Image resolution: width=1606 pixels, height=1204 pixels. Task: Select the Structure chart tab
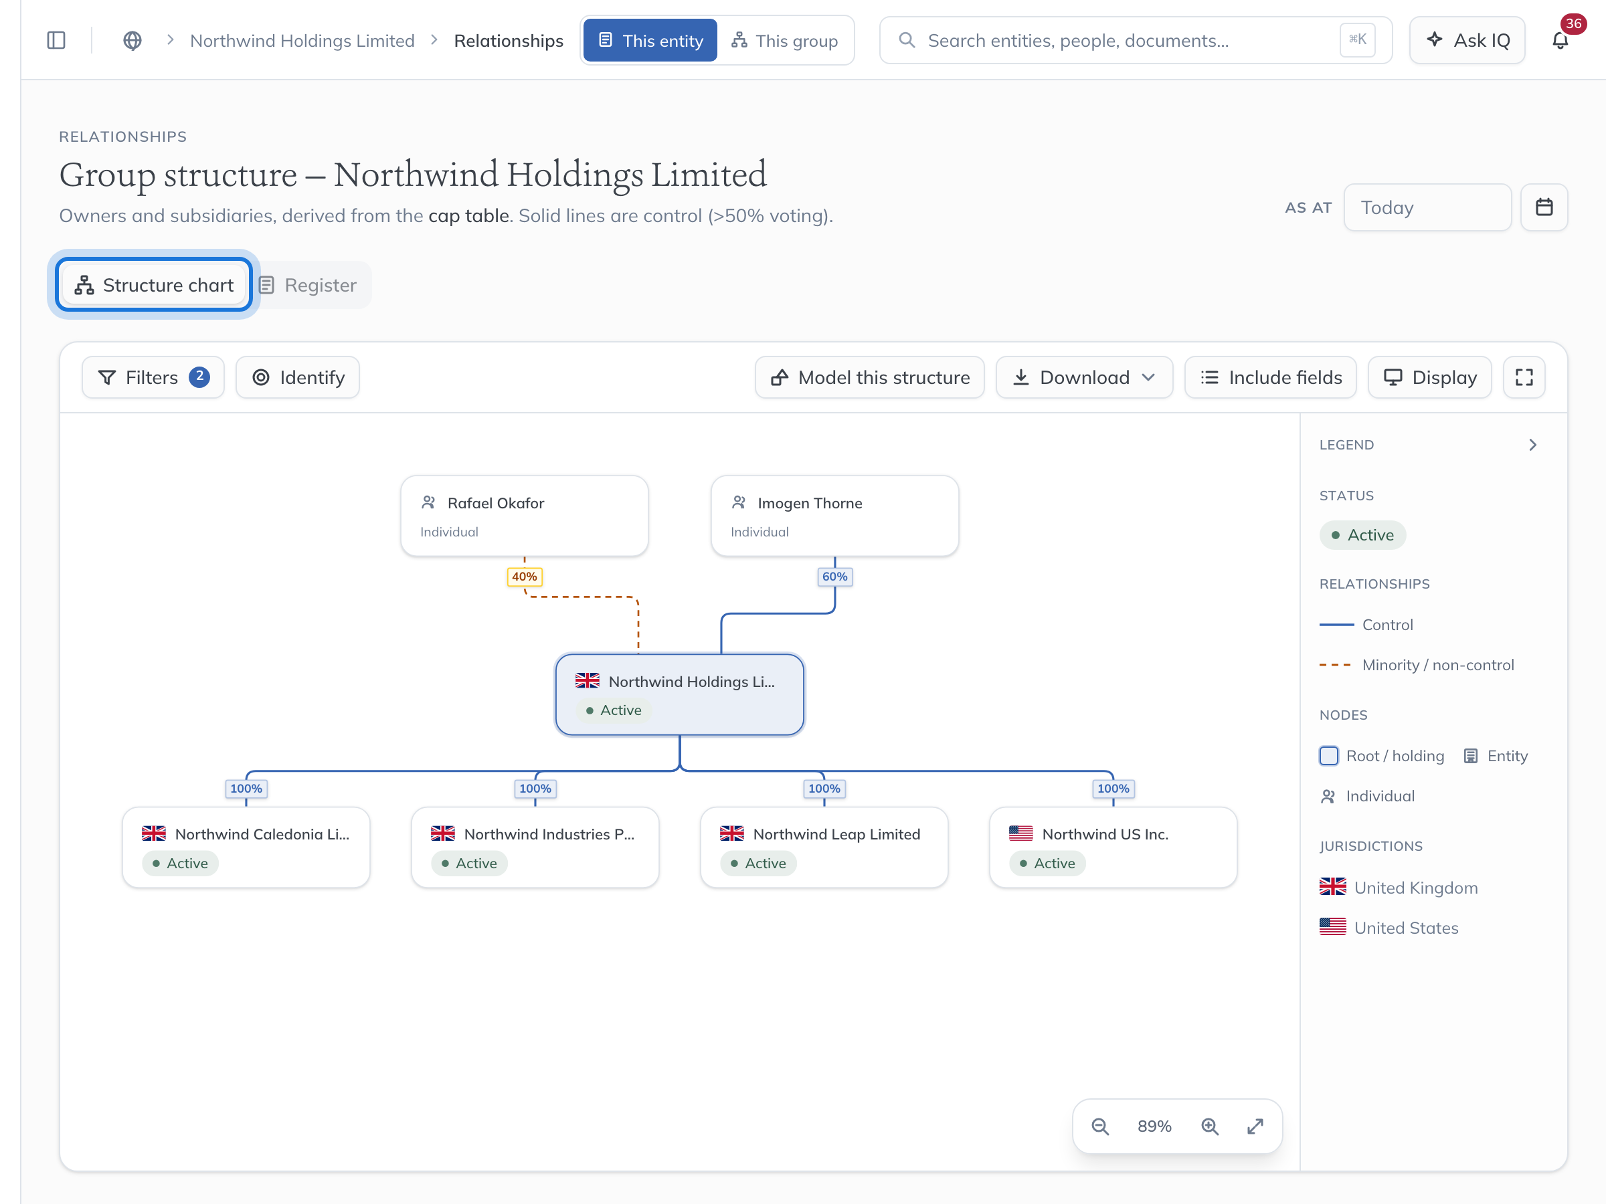(x=154, y=285)
